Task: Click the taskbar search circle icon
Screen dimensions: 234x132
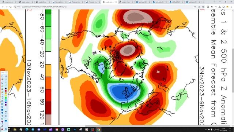Action: (x=9, y=129)
